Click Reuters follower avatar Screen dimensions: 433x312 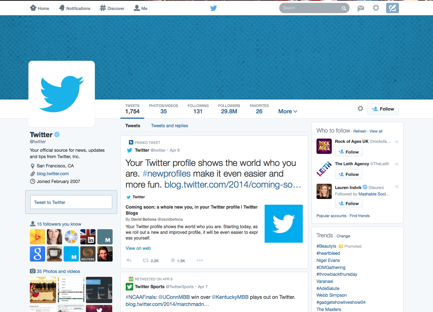(x=88, y=254)
